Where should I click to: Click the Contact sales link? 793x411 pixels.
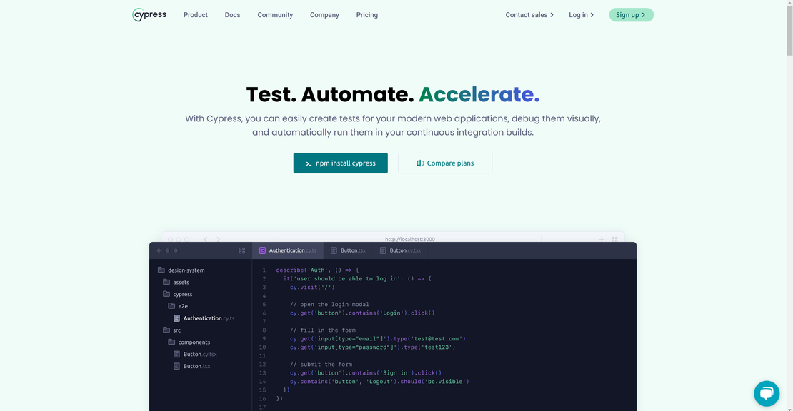point(529,15)
